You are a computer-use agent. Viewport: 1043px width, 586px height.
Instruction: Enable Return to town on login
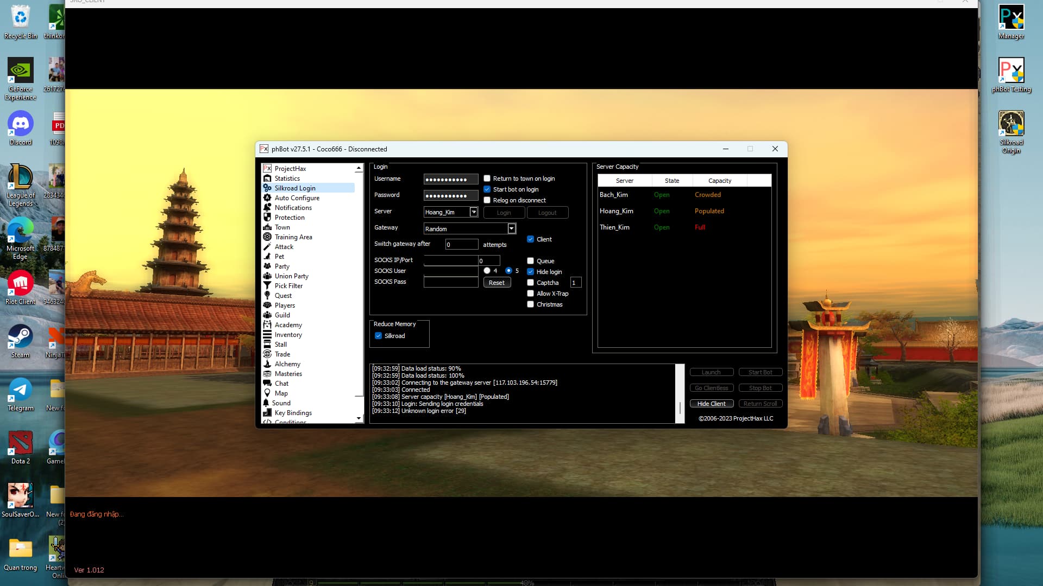(487, 179)
